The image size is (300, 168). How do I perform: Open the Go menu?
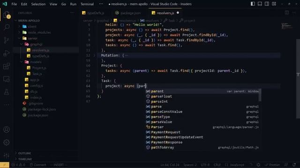tap(64, 4)
